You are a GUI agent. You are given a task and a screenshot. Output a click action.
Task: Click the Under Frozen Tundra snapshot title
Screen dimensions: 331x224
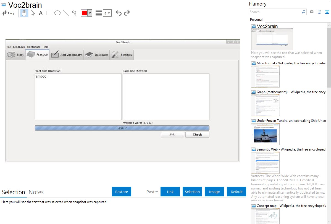(291, 121)
